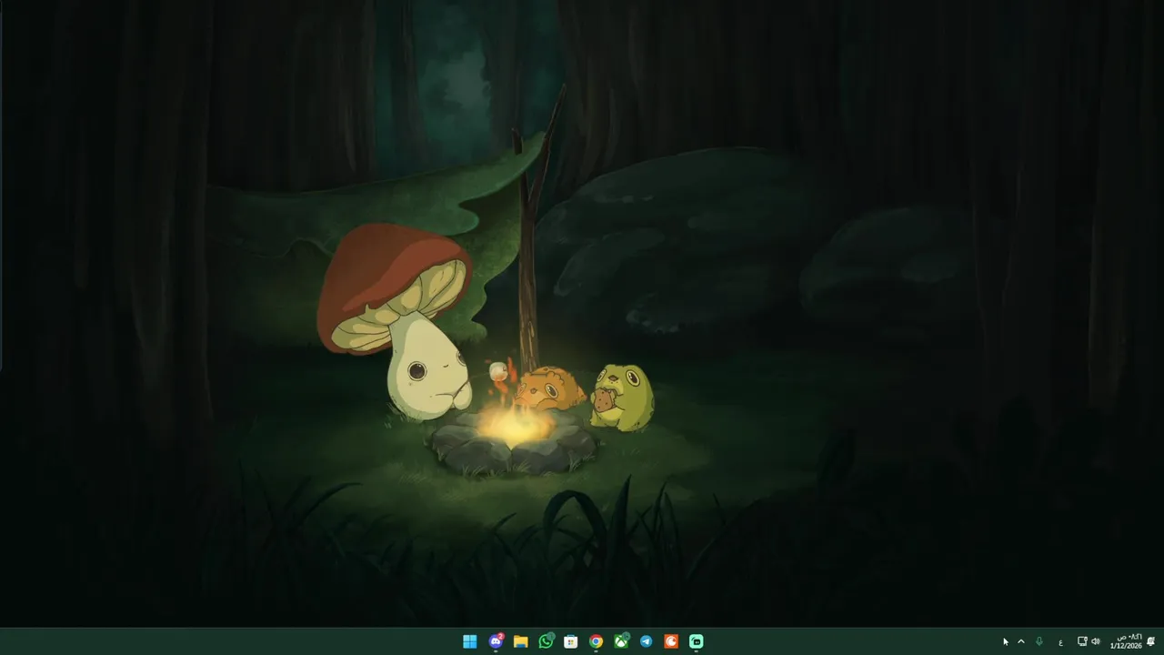Open network settings from tray icon
The height and width of the screenshot is (655, 1164).
1082,641
